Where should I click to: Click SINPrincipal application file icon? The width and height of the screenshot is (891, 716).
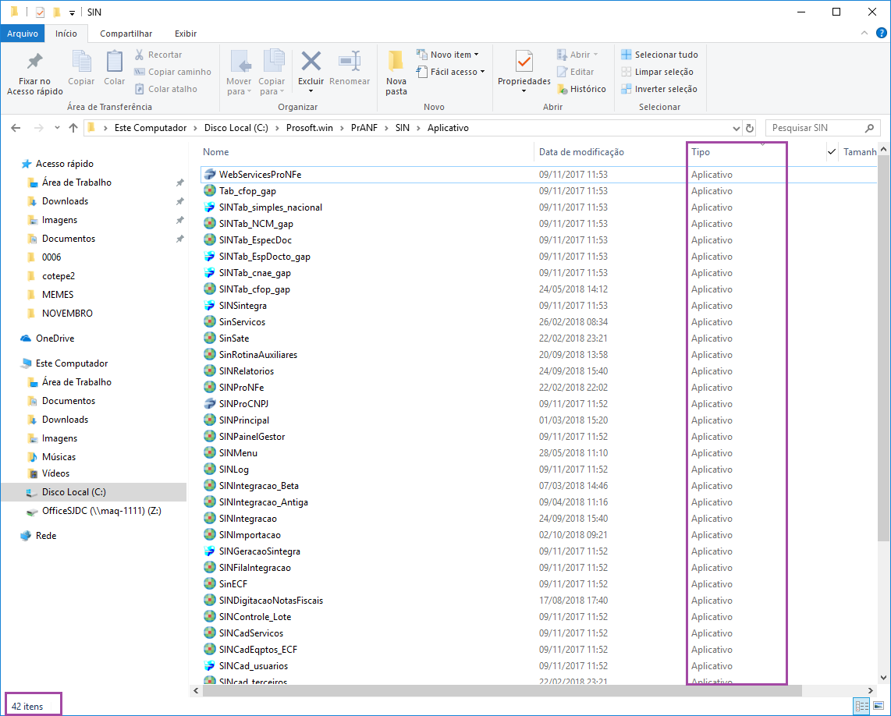(210, 420)
